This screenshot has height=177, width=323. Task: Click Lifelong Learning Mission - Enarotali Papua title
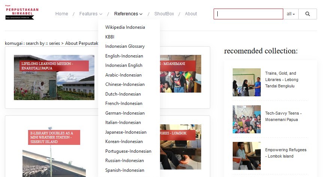(54, 66)
